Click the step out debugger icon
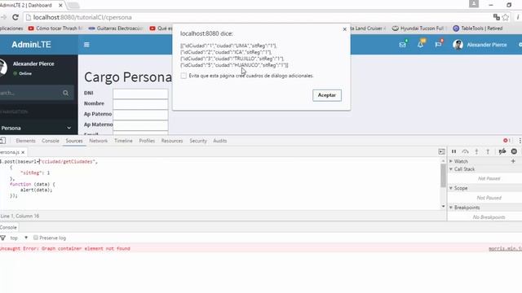522x293 pixels. pos(488,151)
